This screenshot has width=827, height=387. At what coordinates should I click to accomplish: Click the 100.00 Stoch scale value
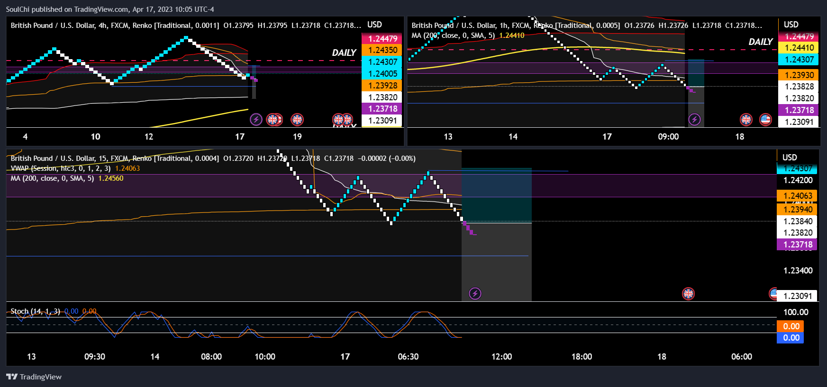click(796, 312)
